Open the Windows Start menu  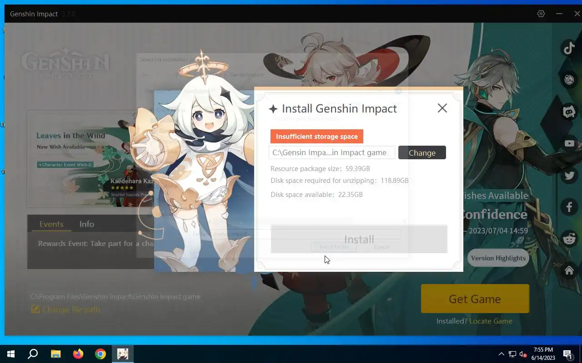click(x=11, y=354)
